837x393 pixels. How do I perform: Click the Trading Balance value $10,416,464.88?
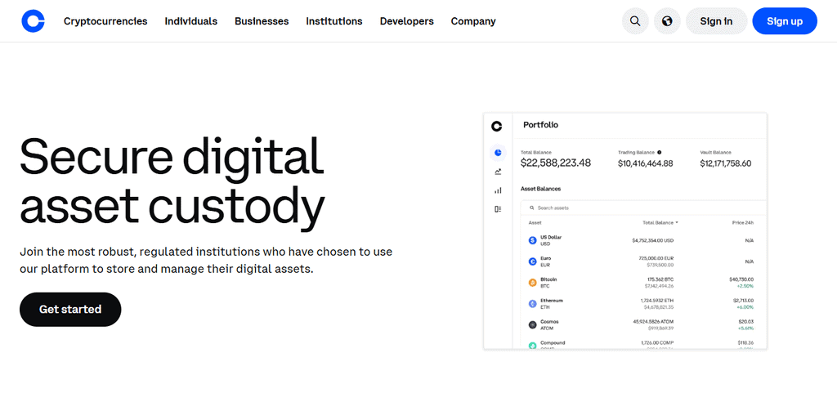pyautogui.click(x=646, y=163)
